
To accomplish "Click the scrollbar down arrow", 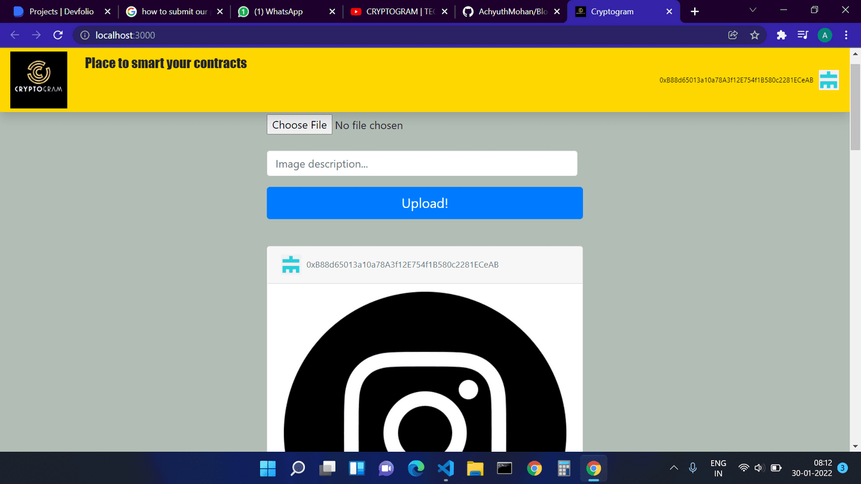I will tap(855, 446).
